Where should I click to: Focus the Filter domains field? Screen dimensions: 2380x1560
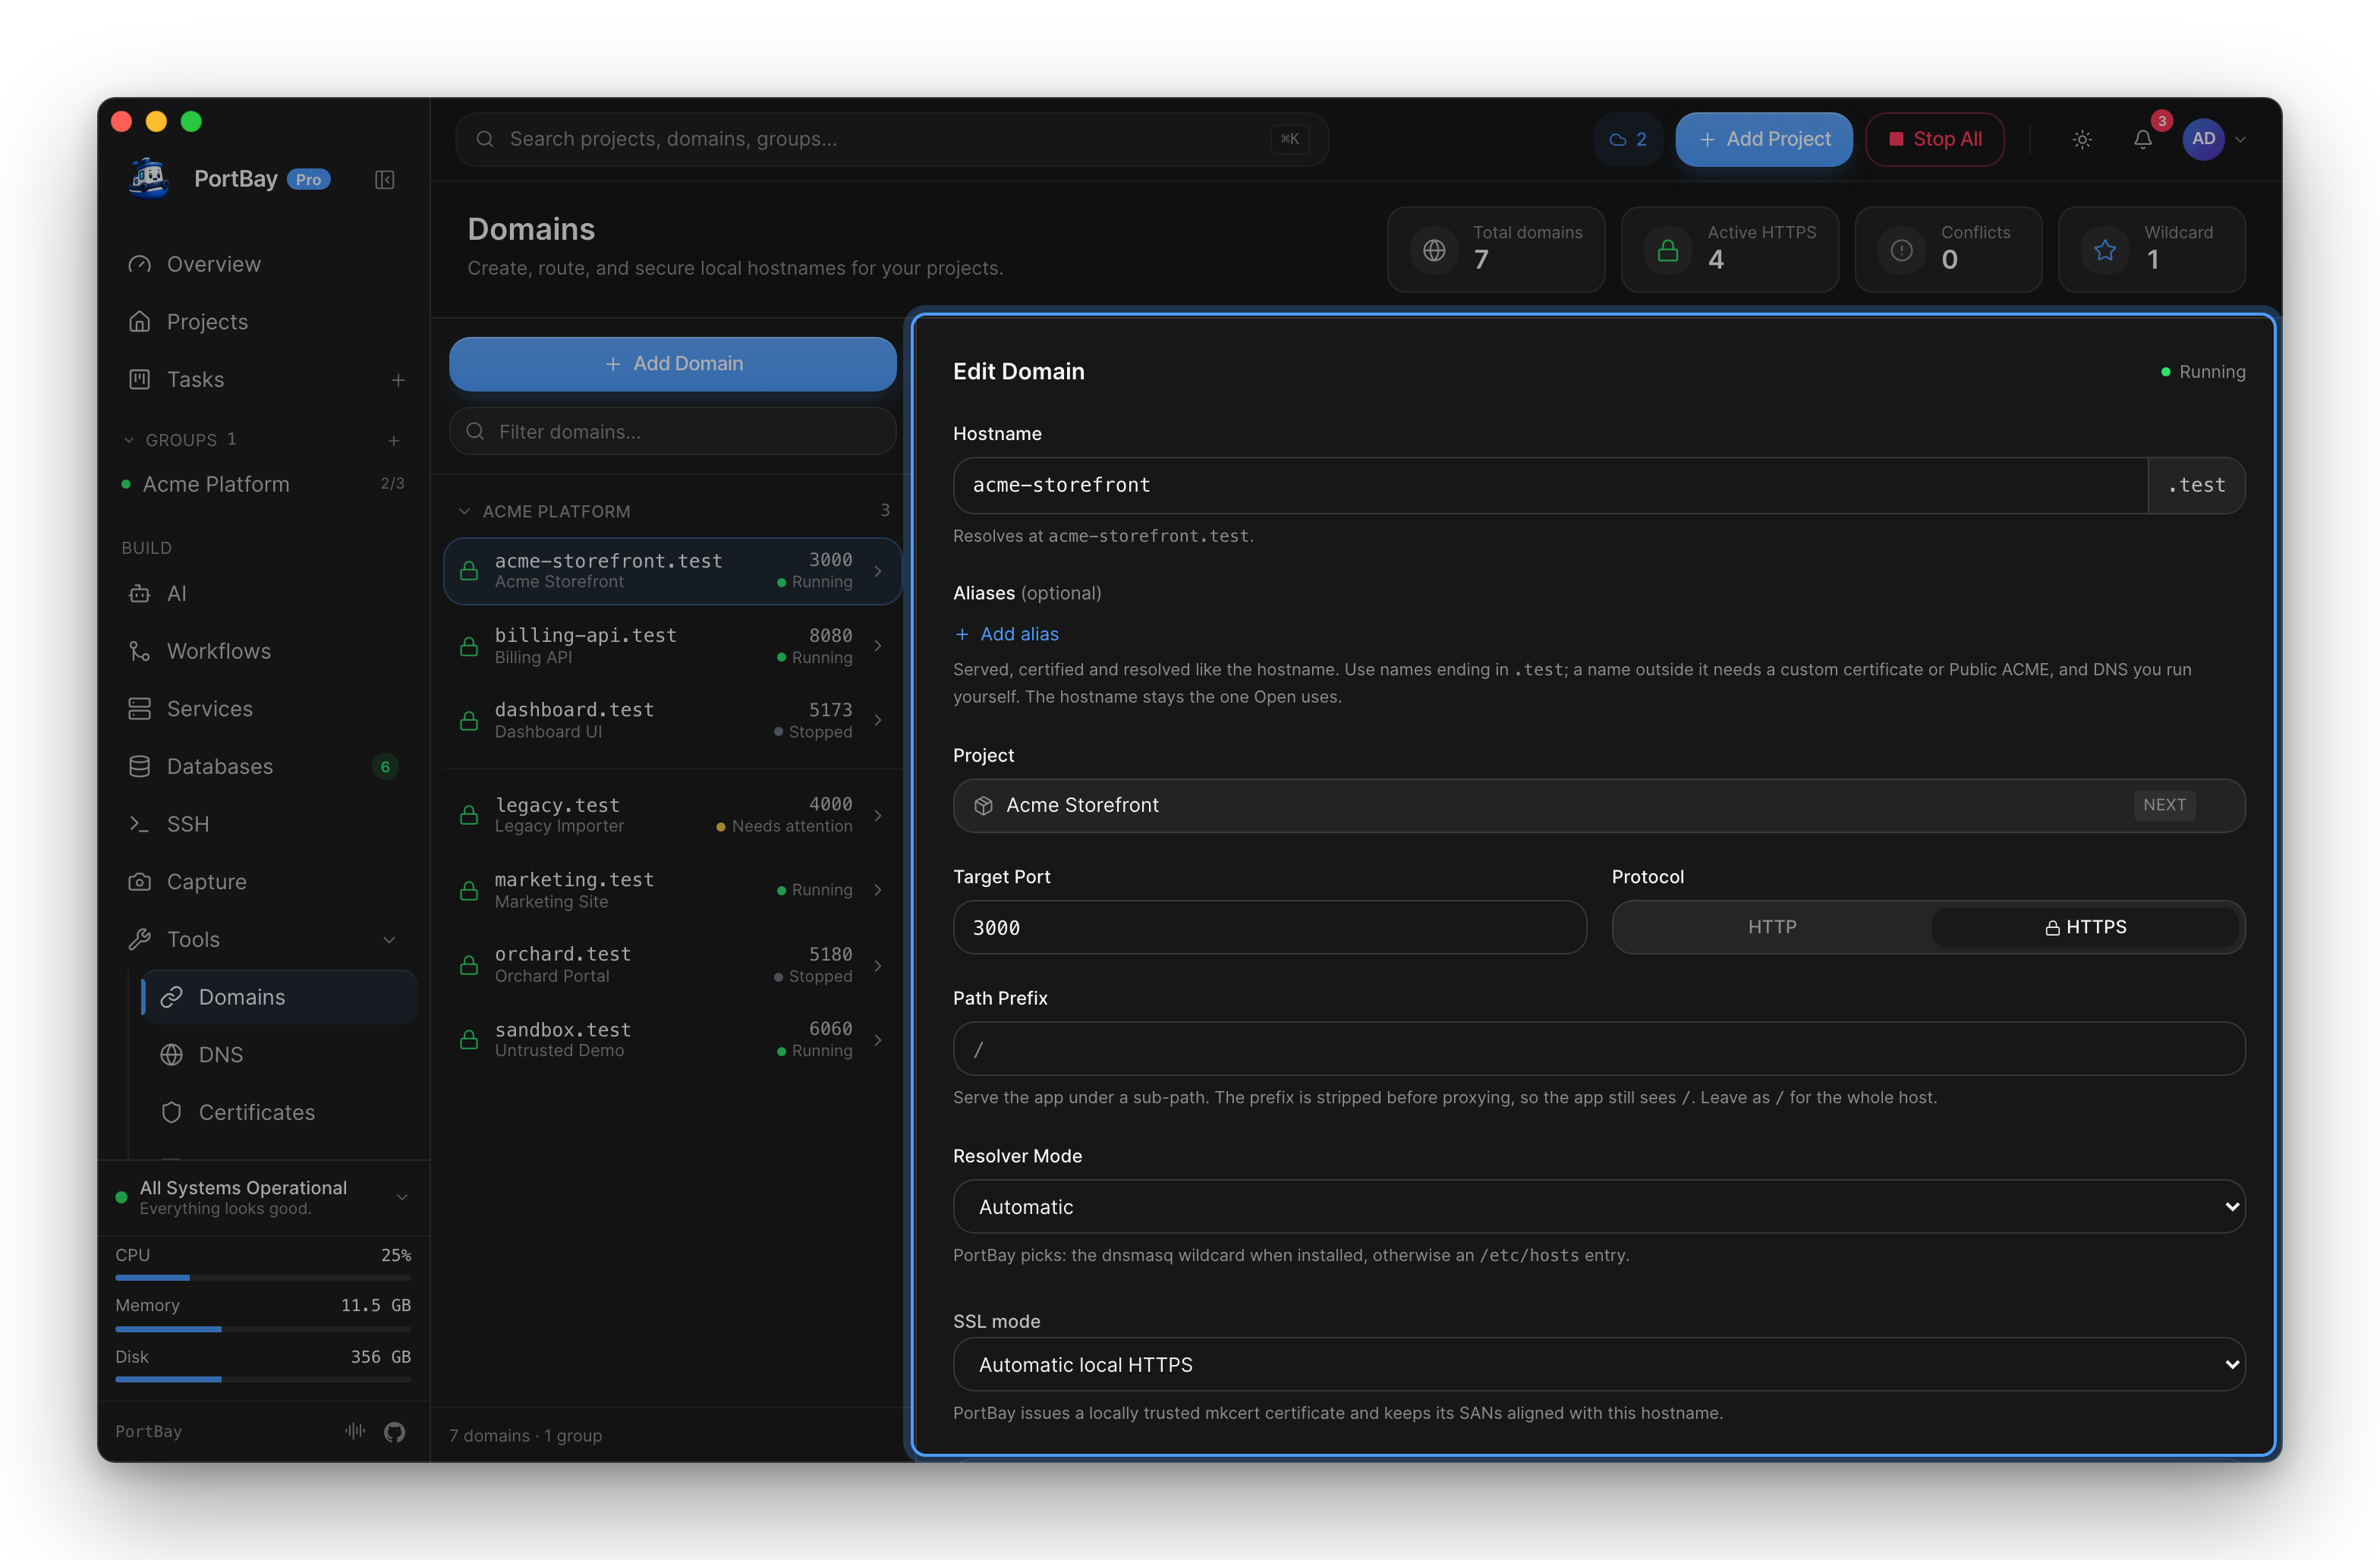point(672,432)
